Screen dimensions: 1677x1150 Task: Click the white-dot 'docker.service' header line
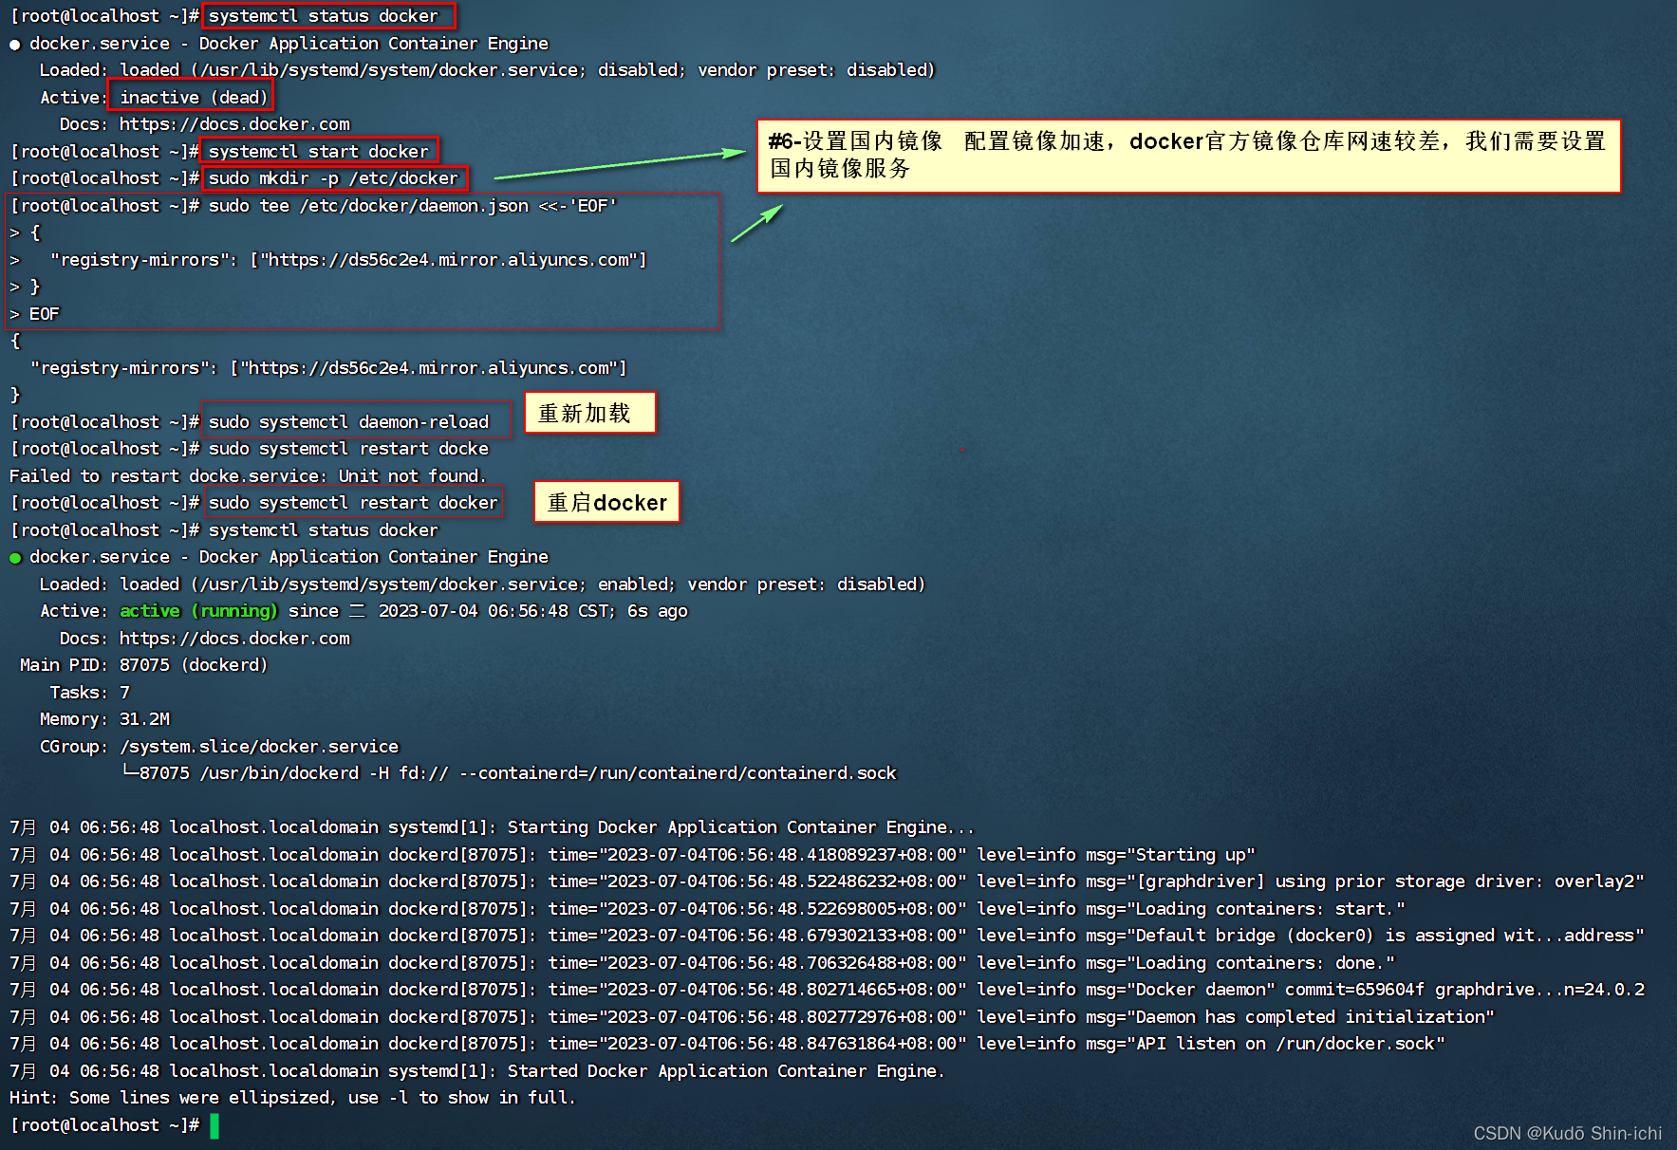(279, 43)
